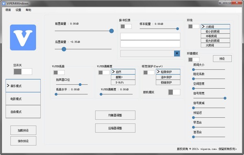Viewport: 244px width, 155px height.
Task: Open the 设置 menu
Action: coord(18,10)
